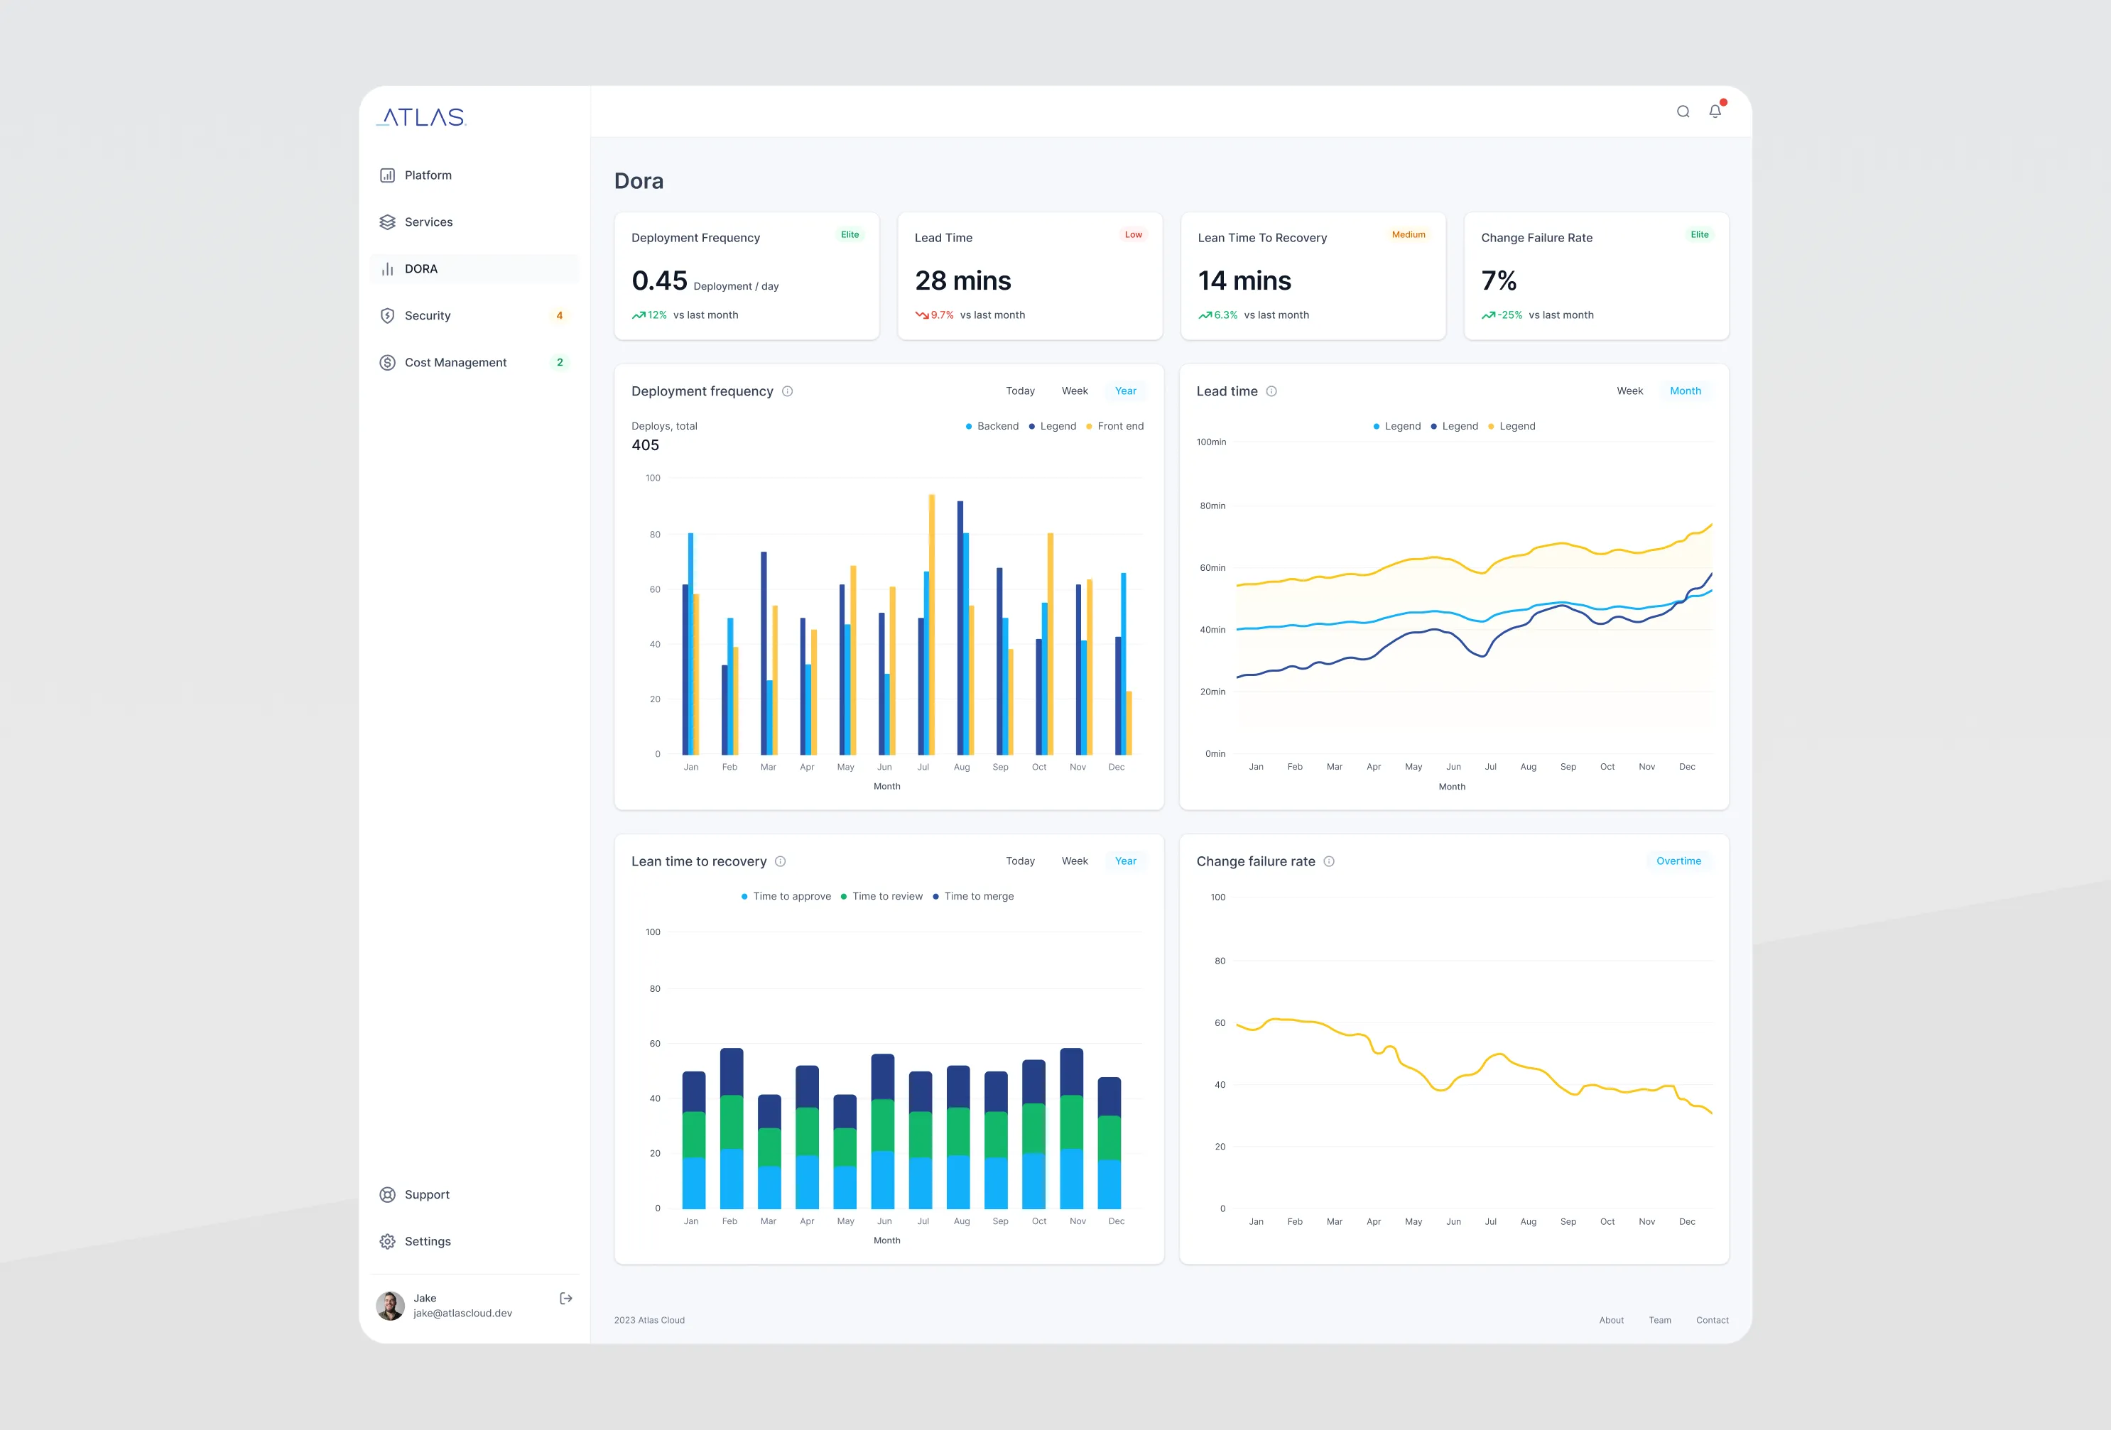
Task: Toggle the Backend legend series
Action: 992,427
